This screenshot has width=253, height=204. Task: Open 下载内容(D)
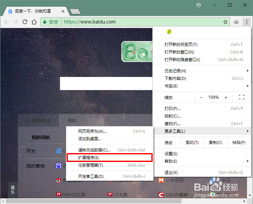202,78
